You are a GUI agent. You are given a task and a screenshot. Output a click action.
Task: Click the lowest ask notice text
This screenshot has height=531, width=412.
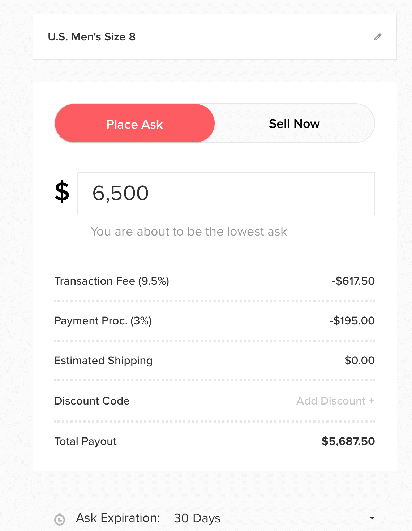189,232
